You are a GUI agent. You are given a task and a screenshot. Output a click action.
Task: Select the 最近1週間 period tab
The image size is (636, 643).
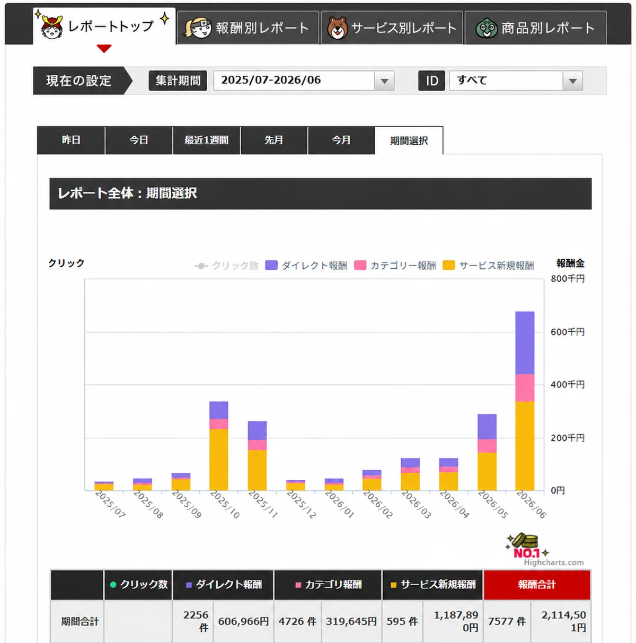pos(206,140)
